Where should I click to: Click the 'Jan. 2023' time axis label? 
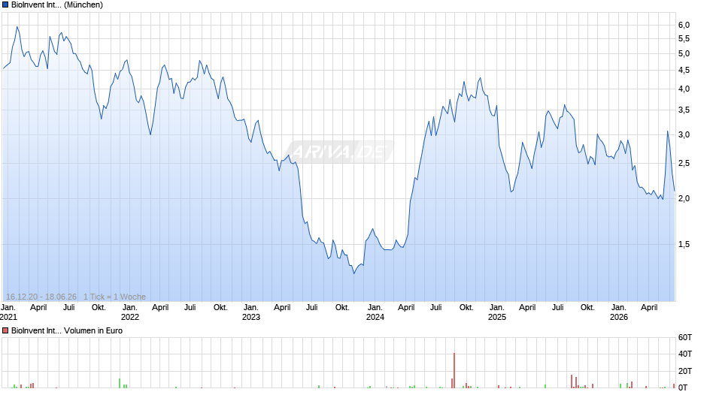click(x=251, y=312)
